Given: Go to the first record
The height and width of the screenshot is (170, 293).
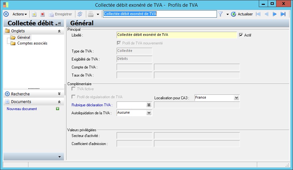Looking at the screenshot, I should coord(258,14).
